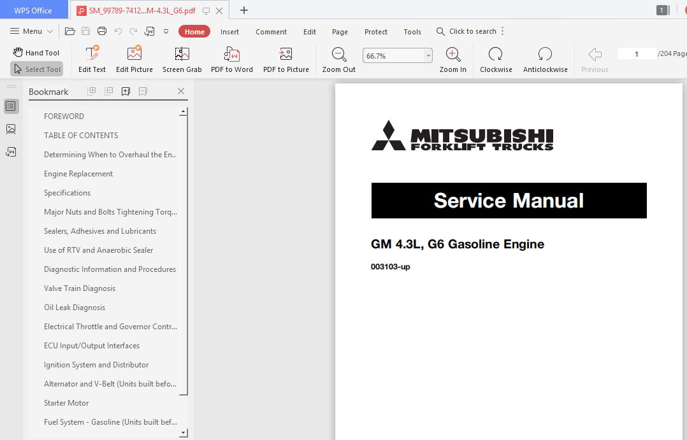
Task: Open the Menu hamburger button
Action: point(32,31)
